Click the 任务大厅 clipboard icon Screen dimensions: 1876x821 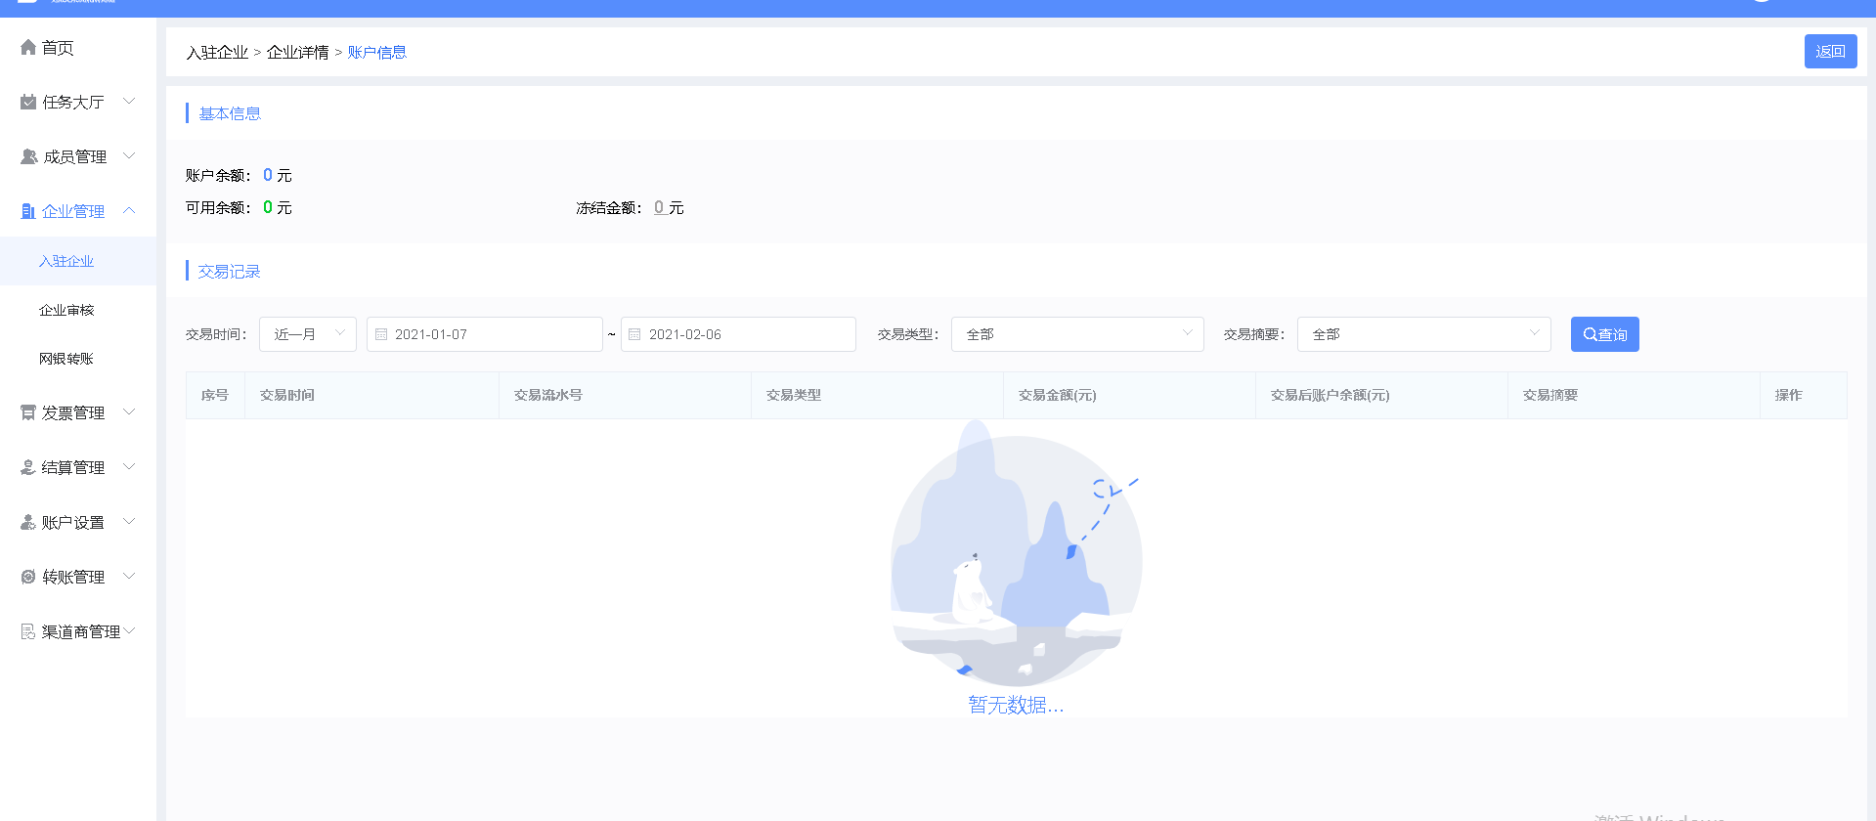click(28, 103)
